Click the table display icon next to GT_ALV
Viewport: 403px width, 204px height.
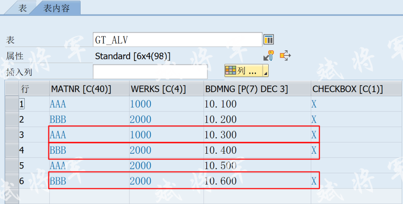[269, 40]
